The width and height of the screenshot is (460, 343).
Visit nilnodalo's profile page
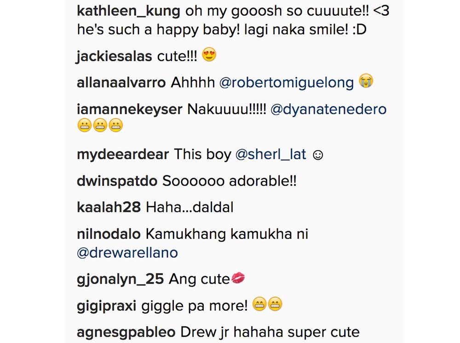pyautogui.click(x=109, y=234)
